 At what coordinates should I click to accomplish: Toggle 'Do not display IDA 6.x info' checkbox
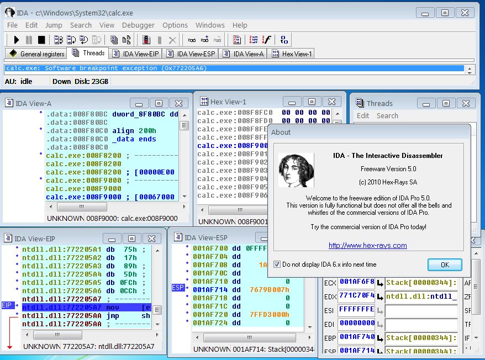[x=277, y=264]
